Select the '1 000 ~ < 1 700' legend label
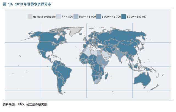This screenshot has width=176, height=112. 111,17
